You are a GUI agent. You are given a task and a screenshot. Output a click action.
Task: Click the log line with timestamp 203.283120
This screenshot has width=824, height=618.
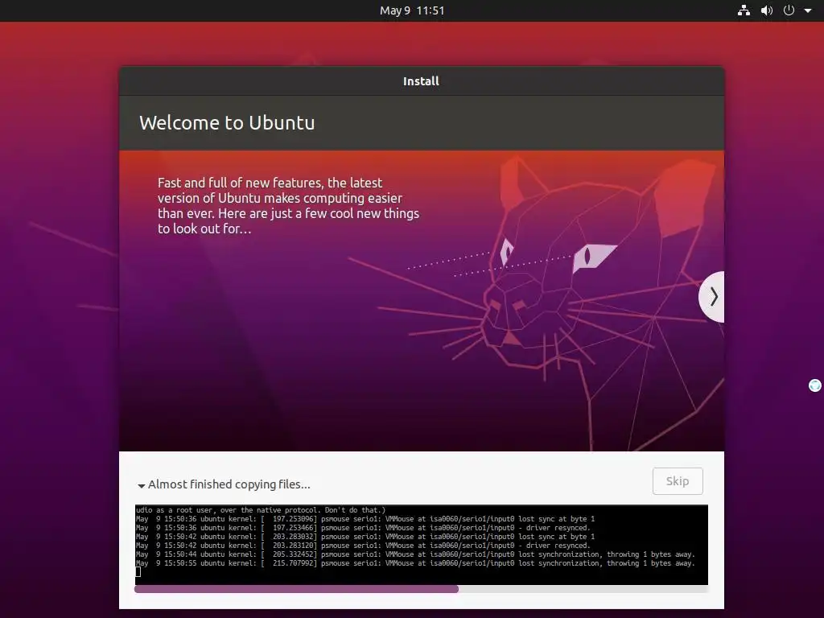click(x=363, y=546)
